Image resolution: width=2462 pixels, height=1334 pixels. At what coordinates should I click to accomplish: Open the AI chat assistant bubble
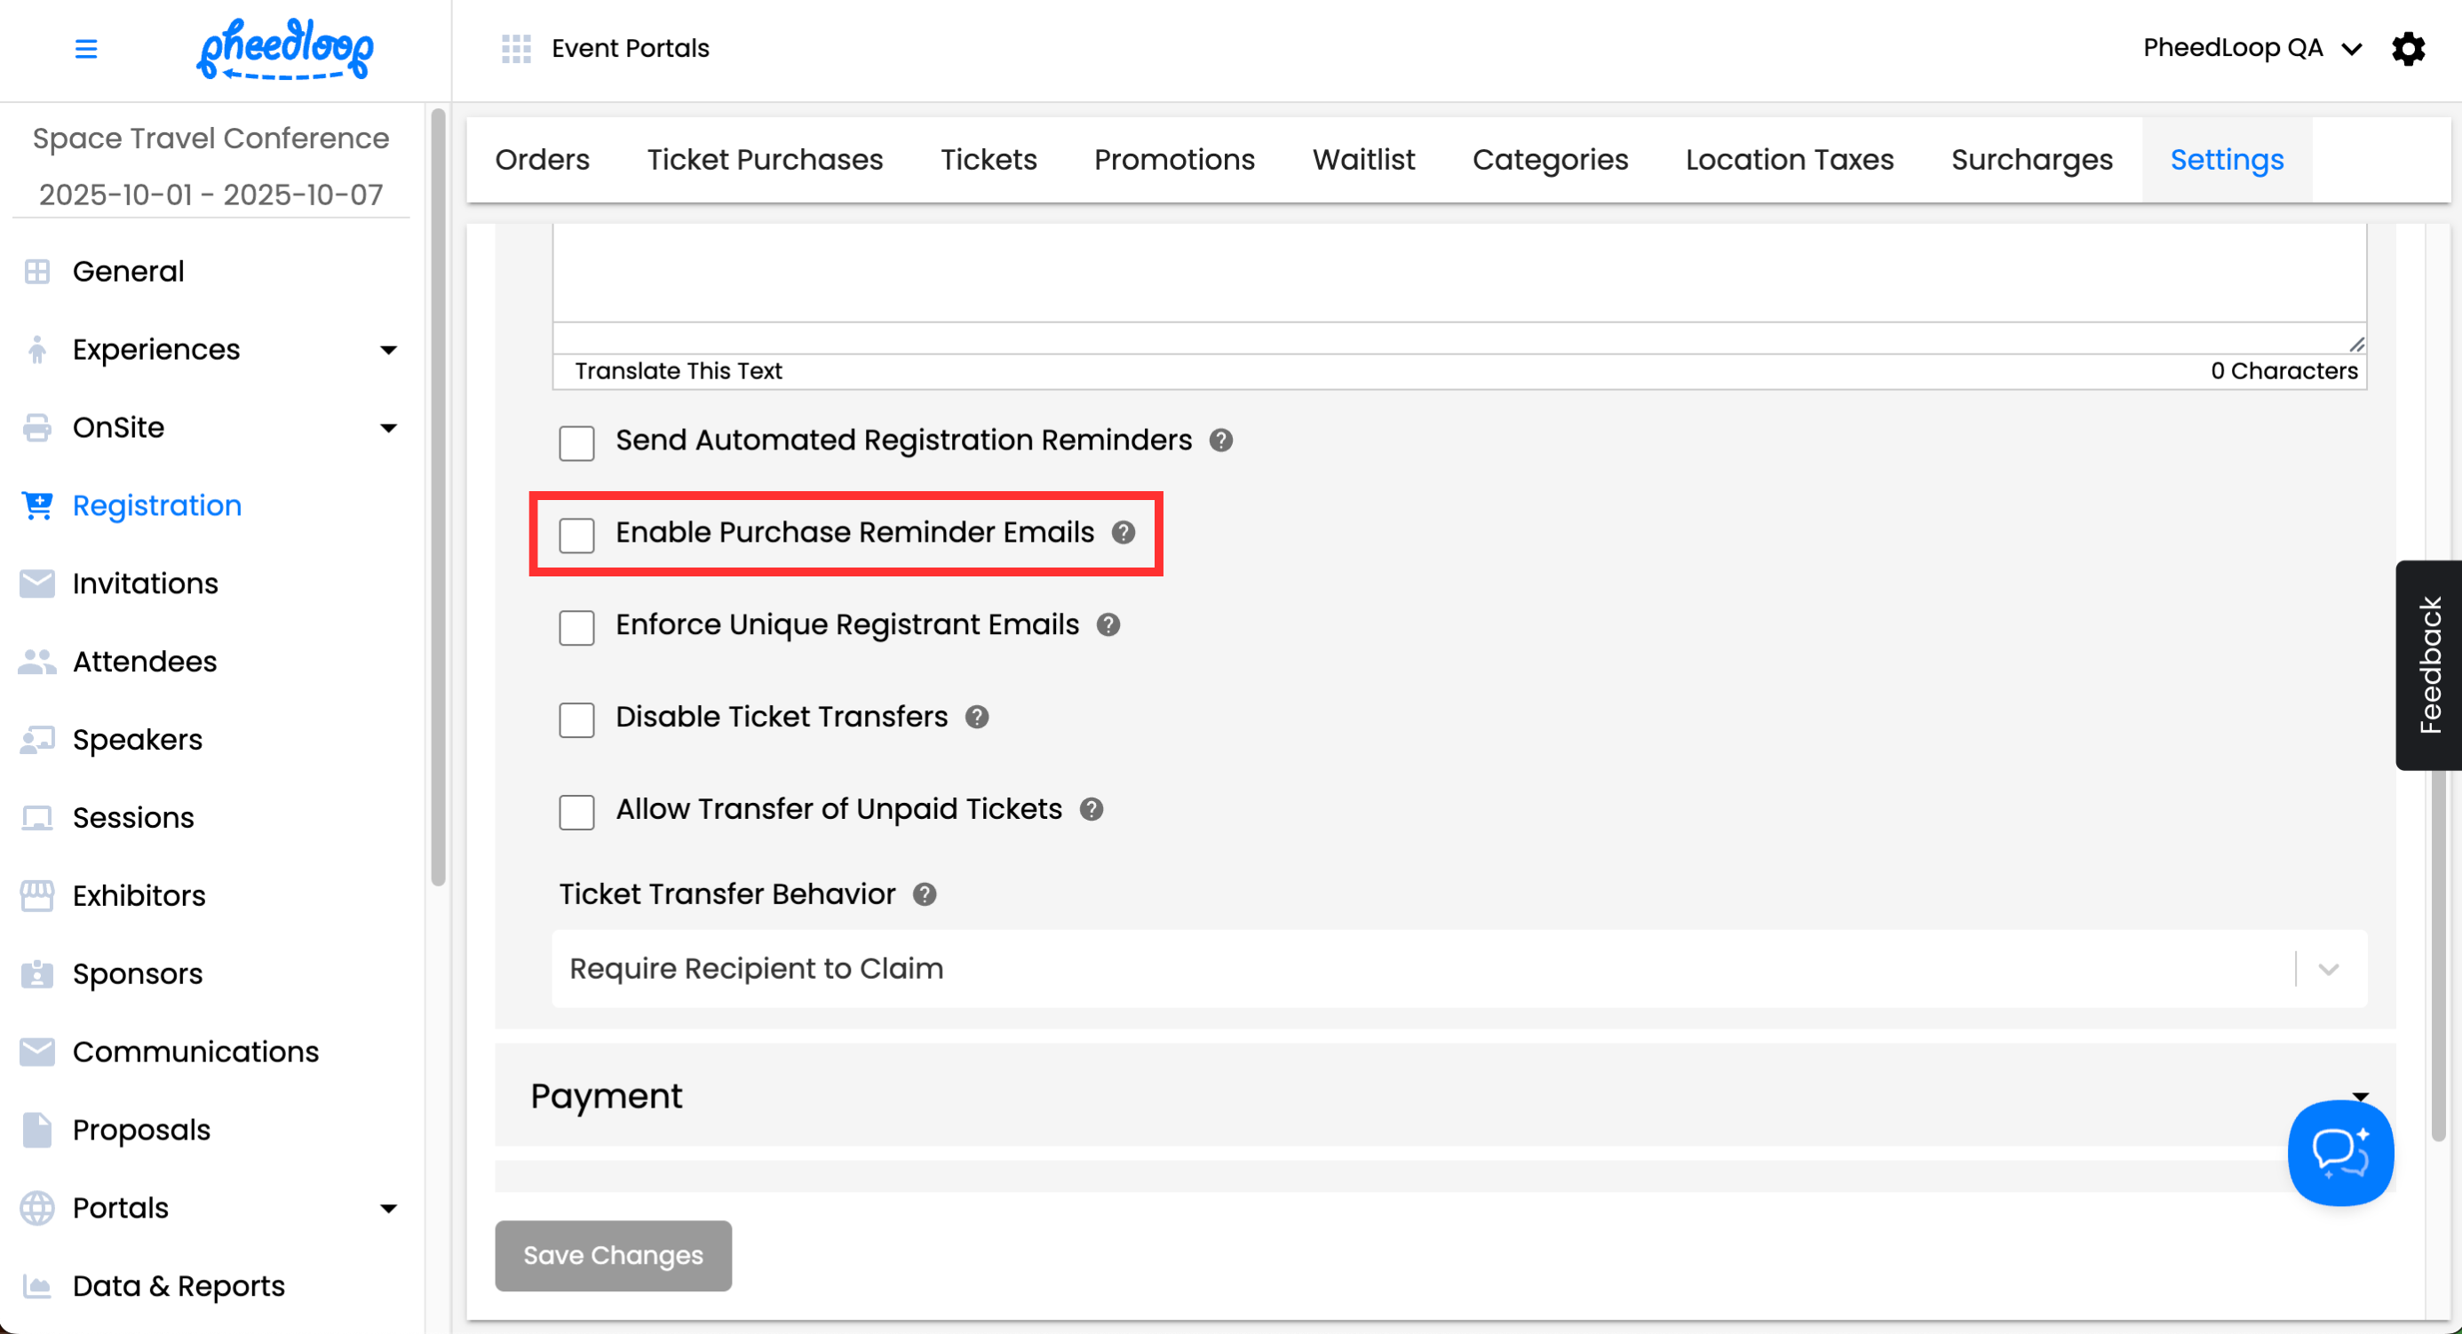[2339, 1153]
